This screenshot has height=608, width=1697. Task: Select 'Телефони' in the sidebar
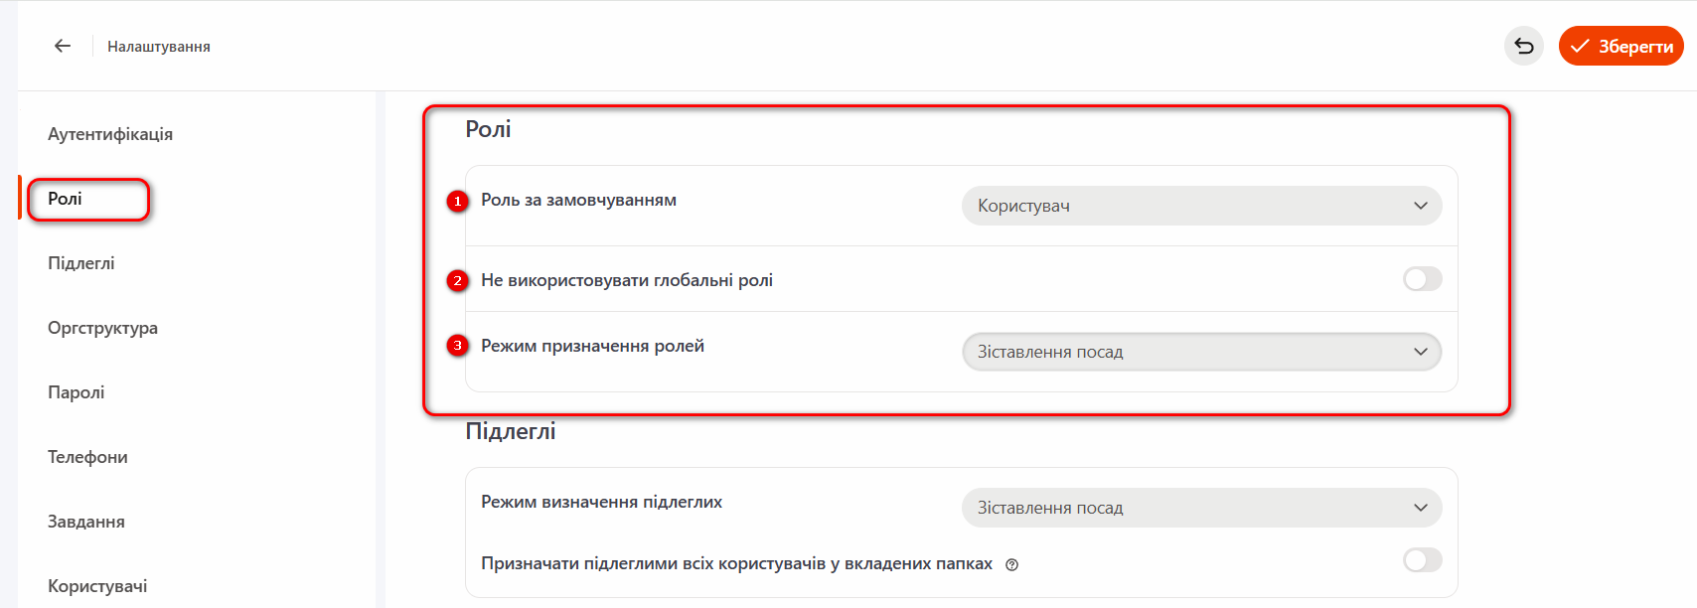pos(87,457)
